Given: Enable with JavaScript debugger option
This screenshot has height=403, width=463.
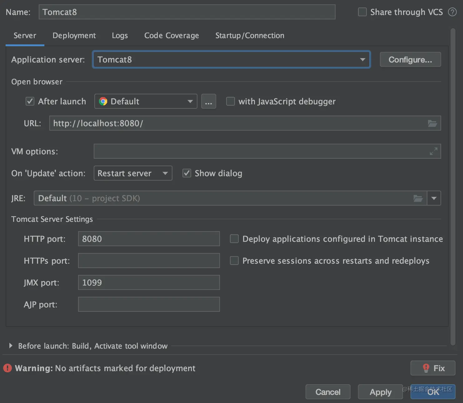Looking at the screenshot, I should pyautogui.click(x=231, y=102).
